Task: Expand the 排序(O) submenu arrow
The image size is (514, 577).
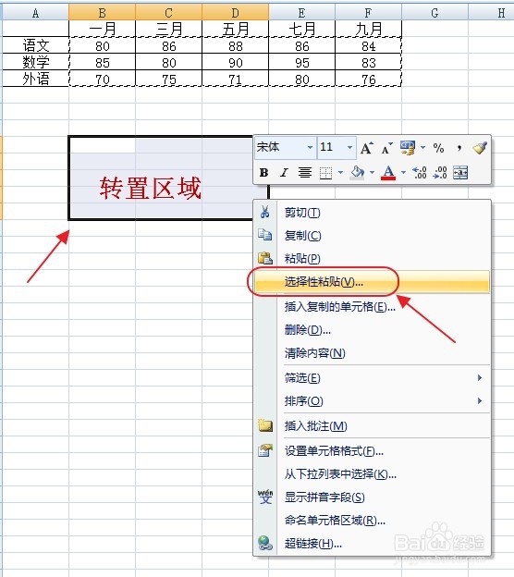Action: [480, 400]
